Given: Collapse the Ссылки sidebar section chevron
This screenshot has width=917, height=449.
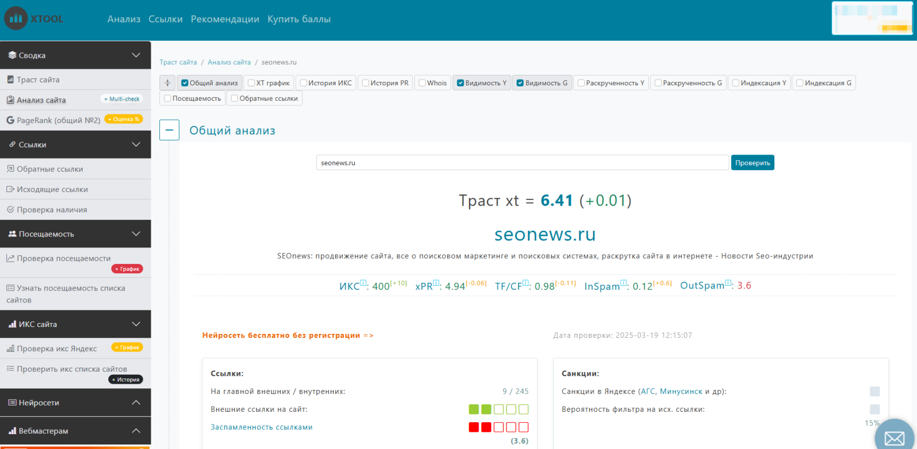Looking at the screenshot, I should tap(136, 144).
